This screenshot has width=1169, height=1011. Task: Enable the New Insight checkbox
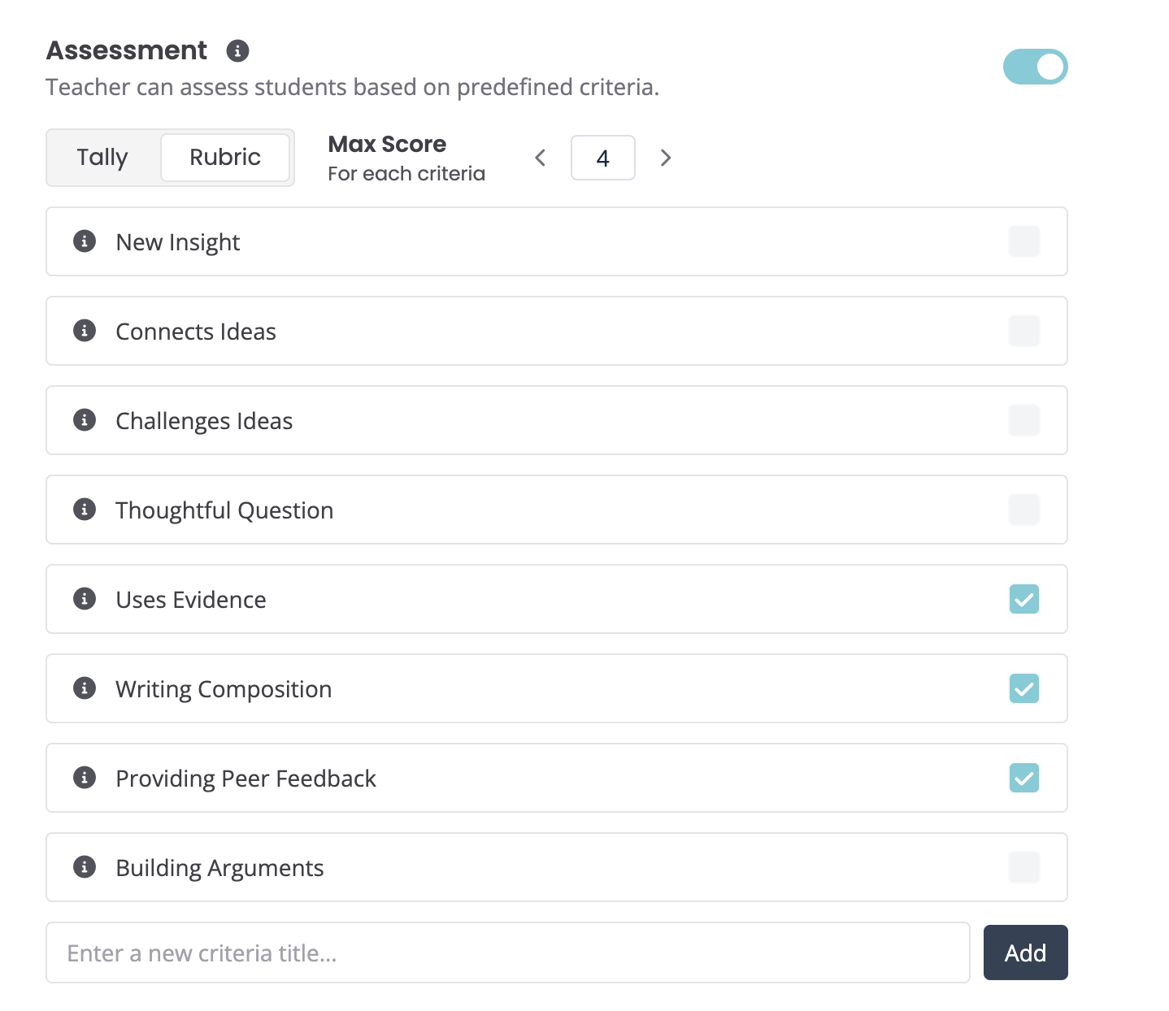coord(1023,241)
